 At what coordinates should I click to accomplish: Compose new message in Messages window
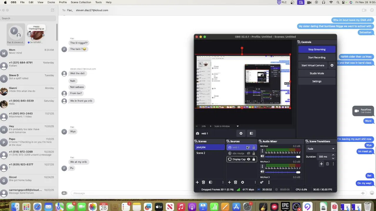53,10
